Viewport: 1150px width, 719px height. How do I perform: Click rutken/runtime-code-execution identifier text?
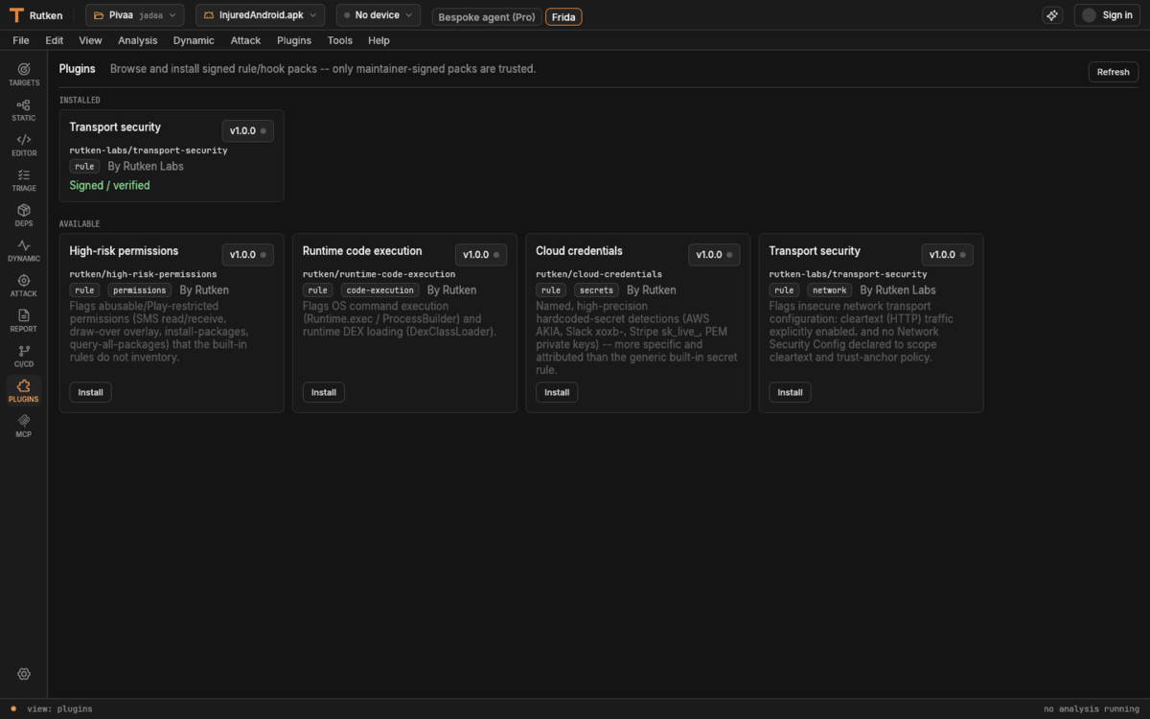tap(379, 274)
